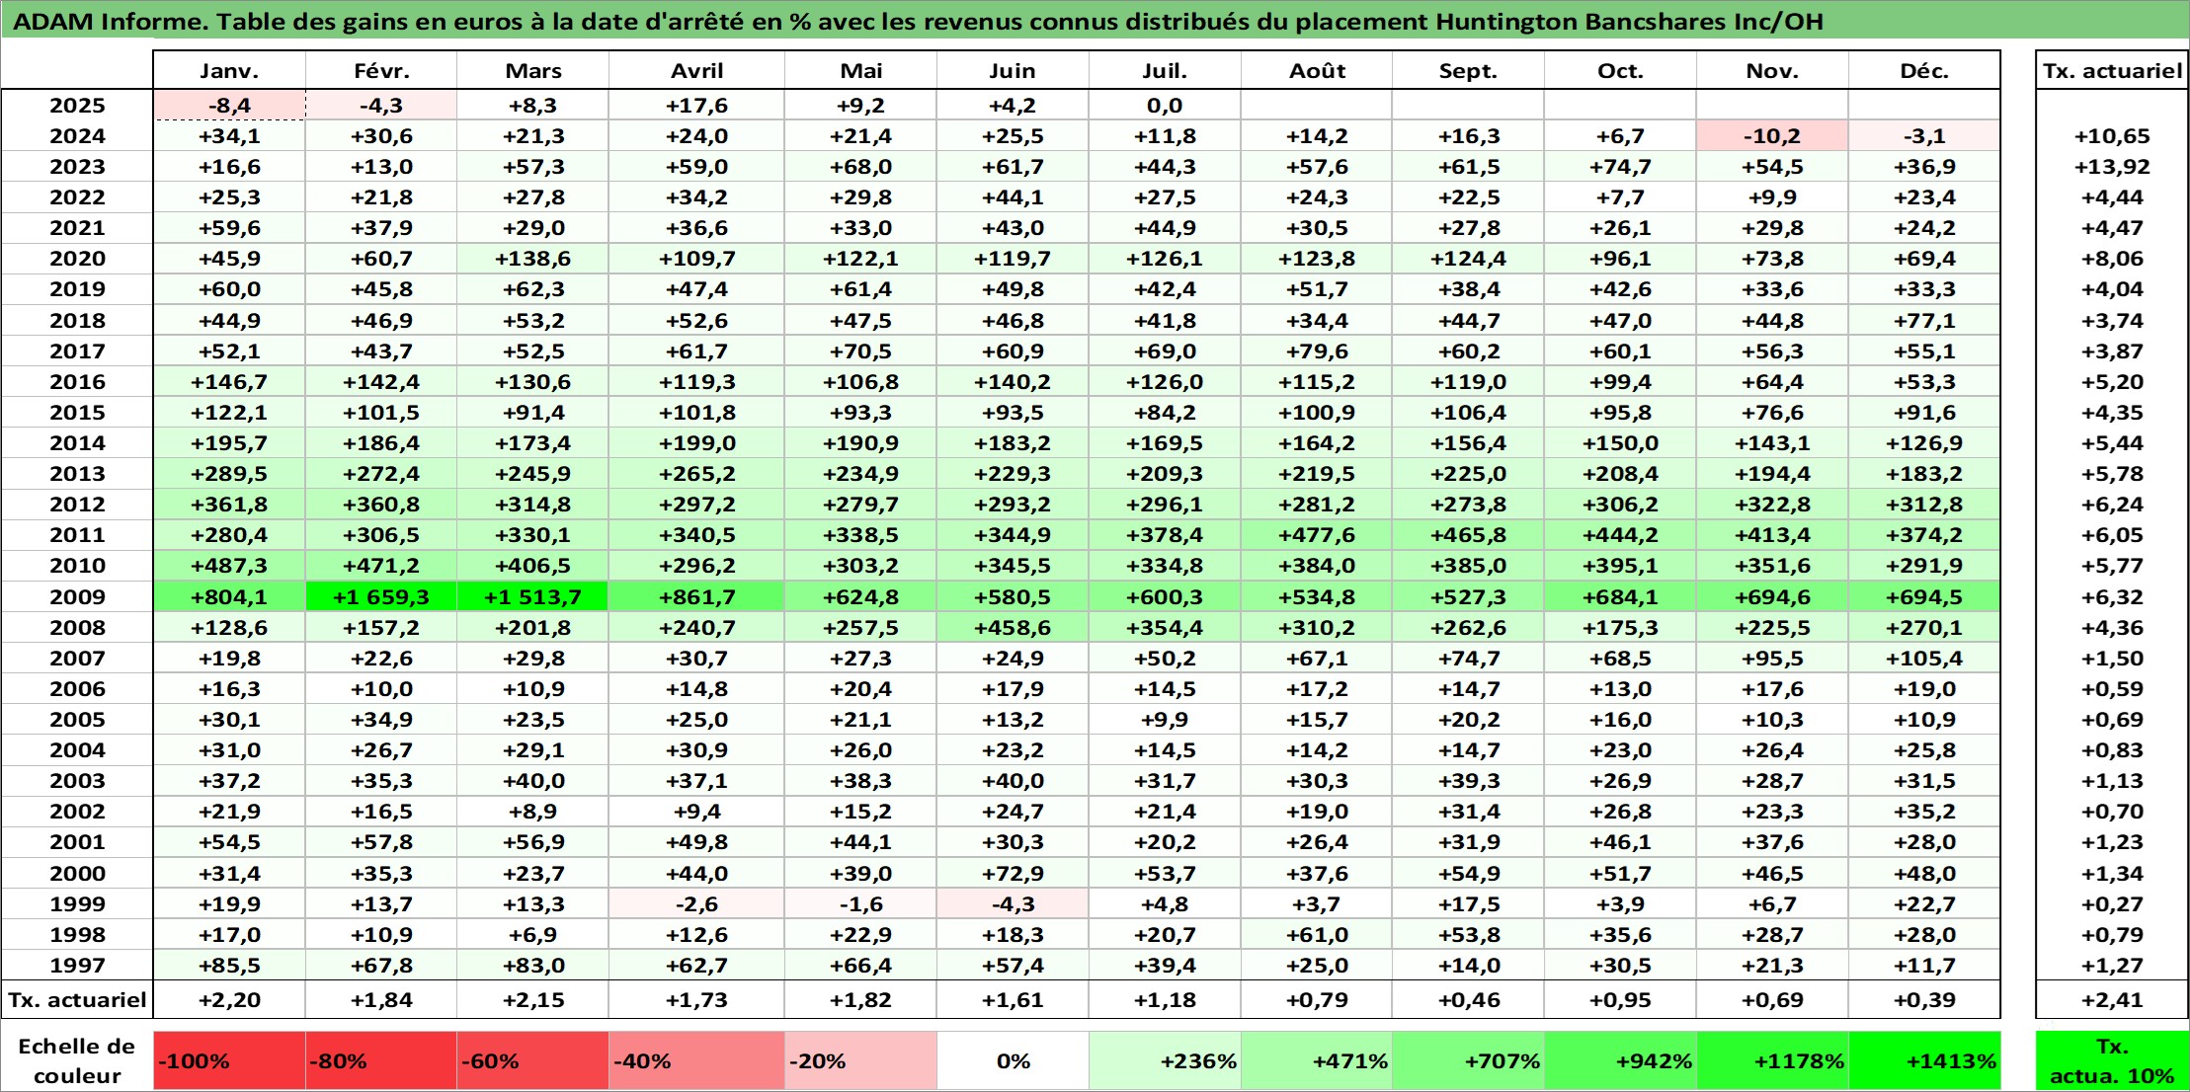Click the Echelle de couleur label

[77, 1061]
